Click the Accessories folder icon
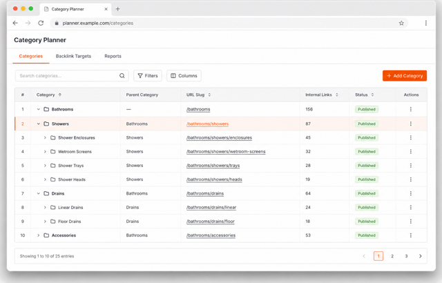The image size is (442, 283). (46, 235)
